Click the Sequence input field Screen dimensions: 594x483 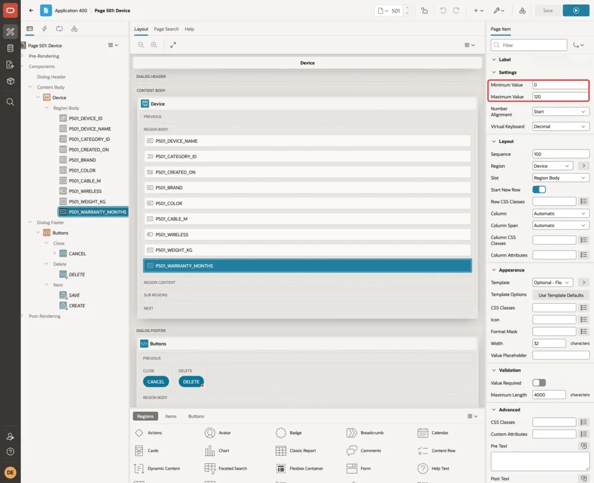point(561,154)
